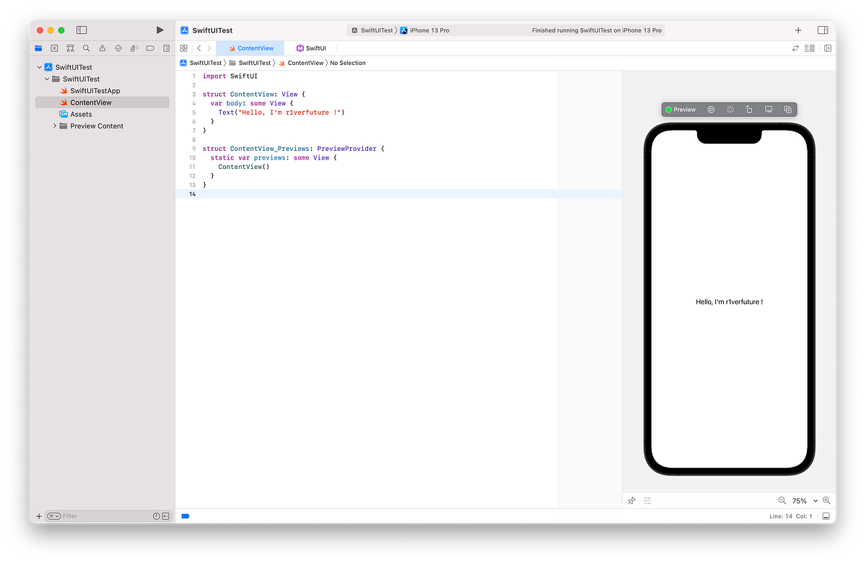This screenshot has height=563, width=866.
Task: Click the Test navigator diamond icon
Action: coord(118,48)
